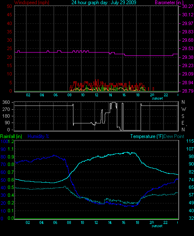Click the 115 temperature scale value
The height and width of the screenshot is (236, 194).
(x=190, y=141)
